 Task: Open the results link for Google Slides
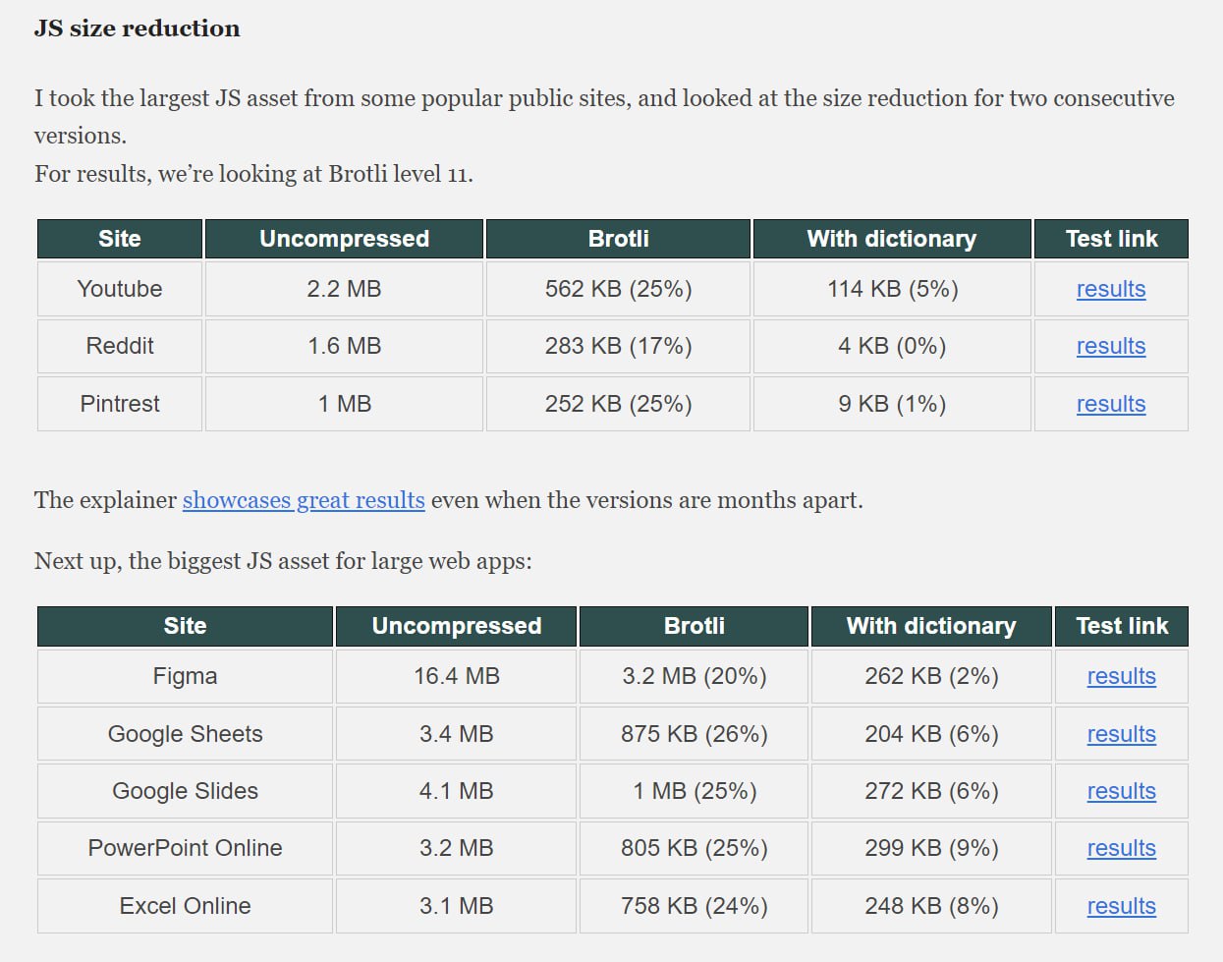(x=1122, y=791)
